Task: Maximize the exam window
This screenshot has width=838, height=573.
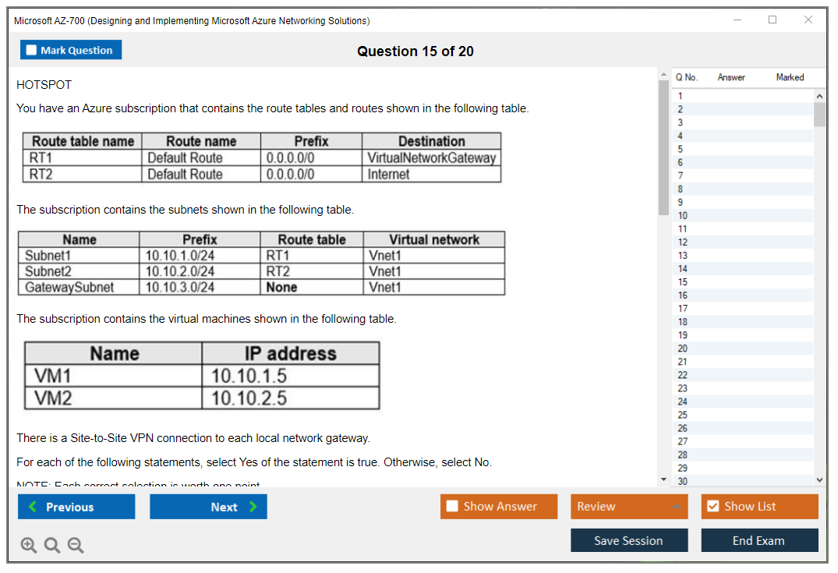Action: (x=773, y=20)
